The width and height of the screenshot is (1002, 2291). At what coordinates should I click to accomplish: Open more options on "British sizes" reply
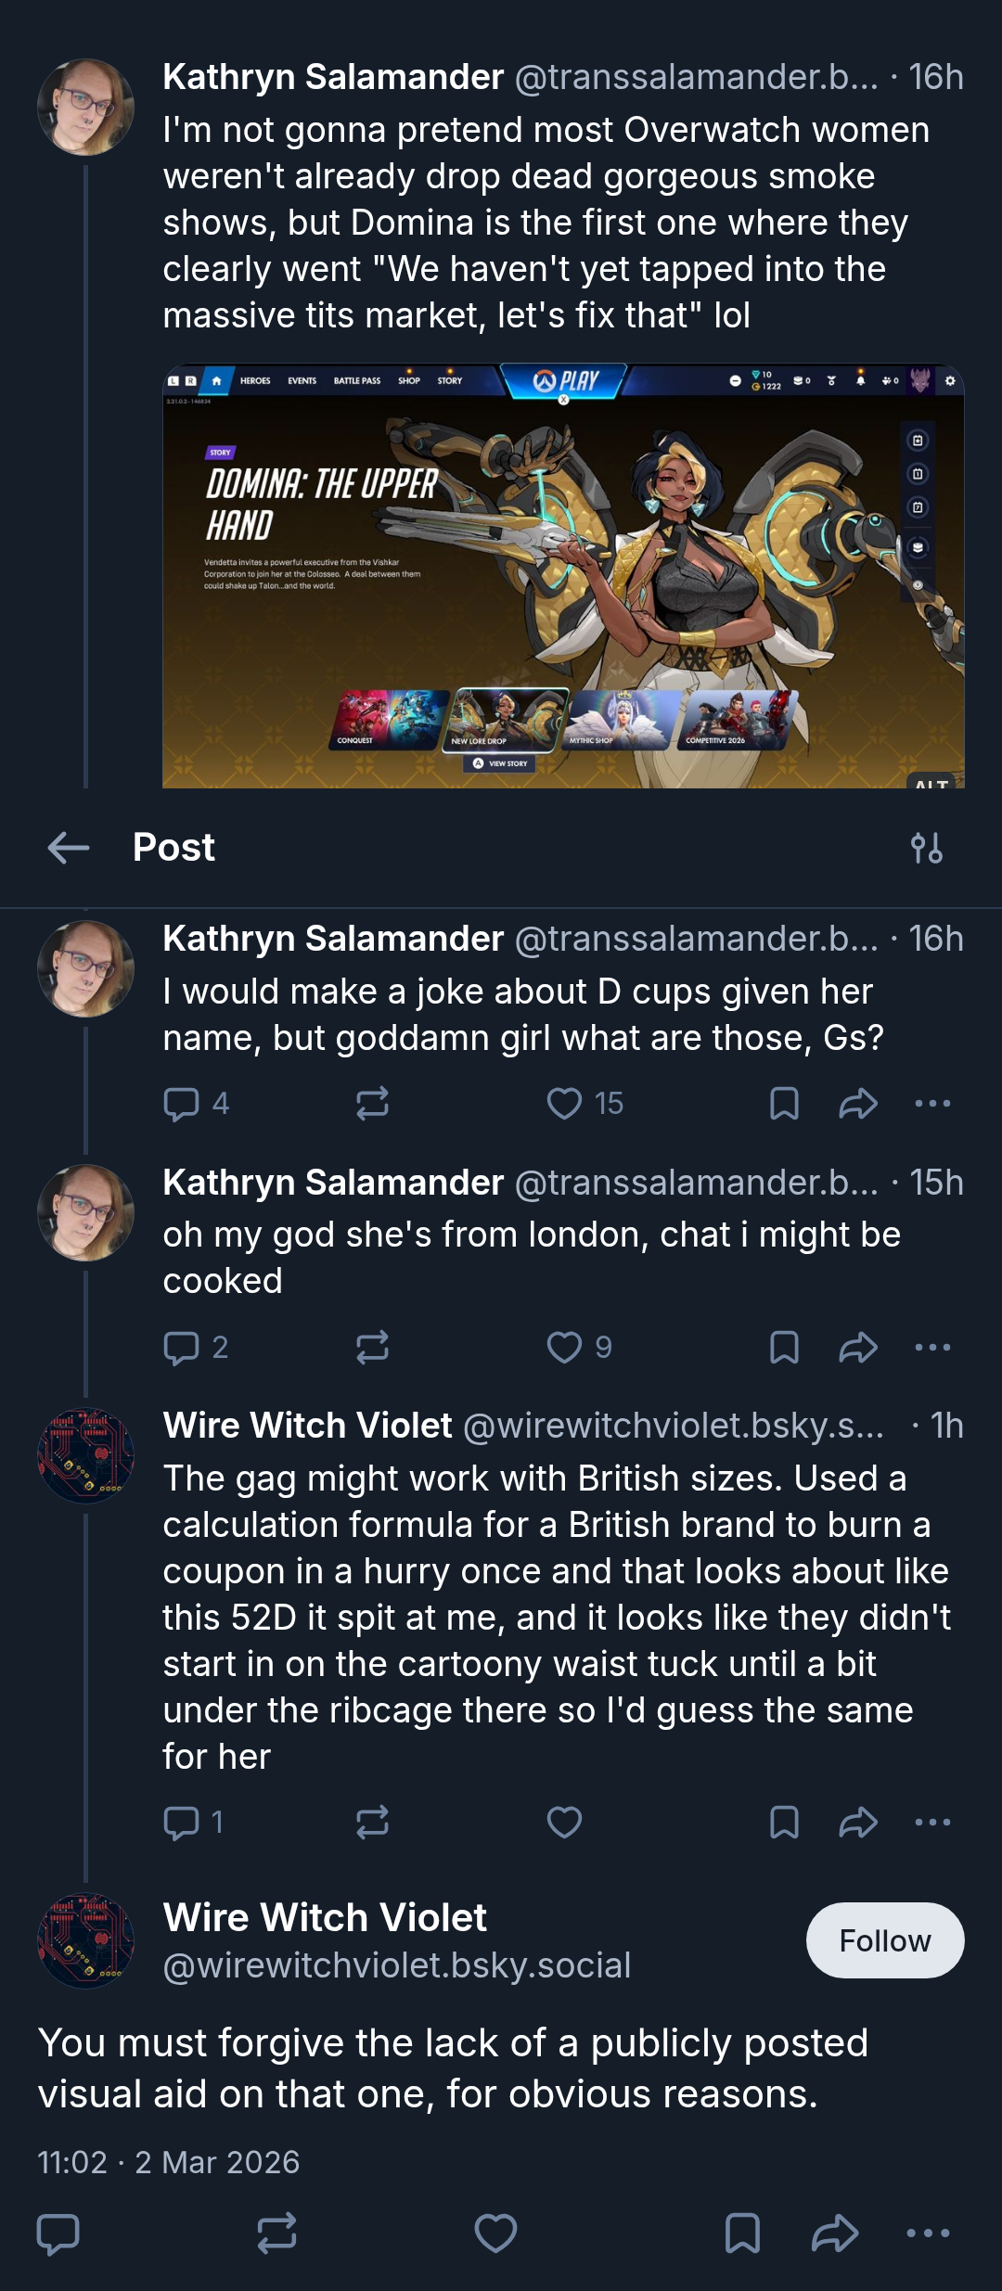(932, 1822)
